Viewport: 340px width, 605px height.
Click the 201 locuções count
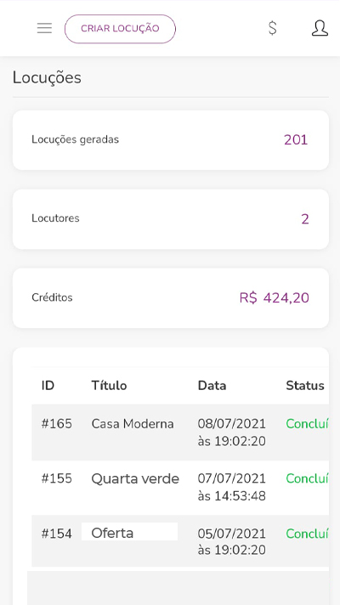296,140
